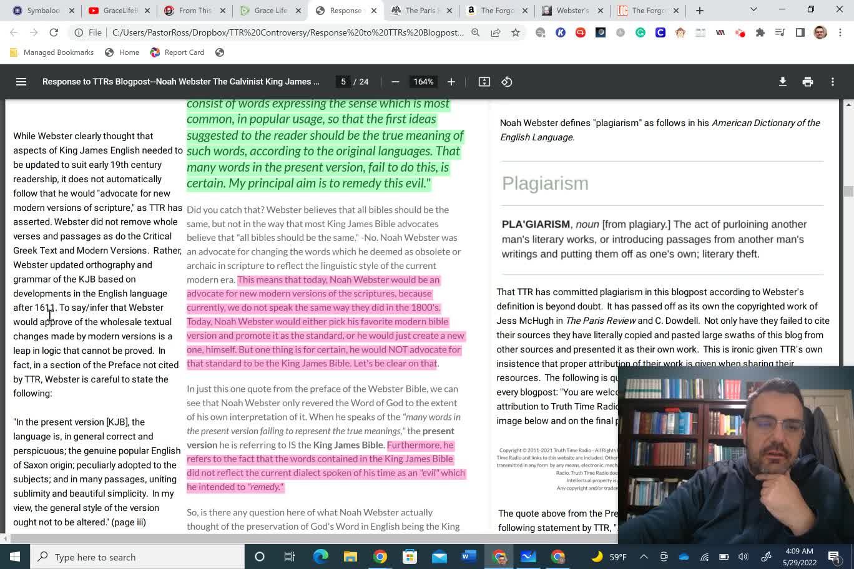
Task: Click the address bar zoom magnifier icon
Action: click(x=476, y=32)
